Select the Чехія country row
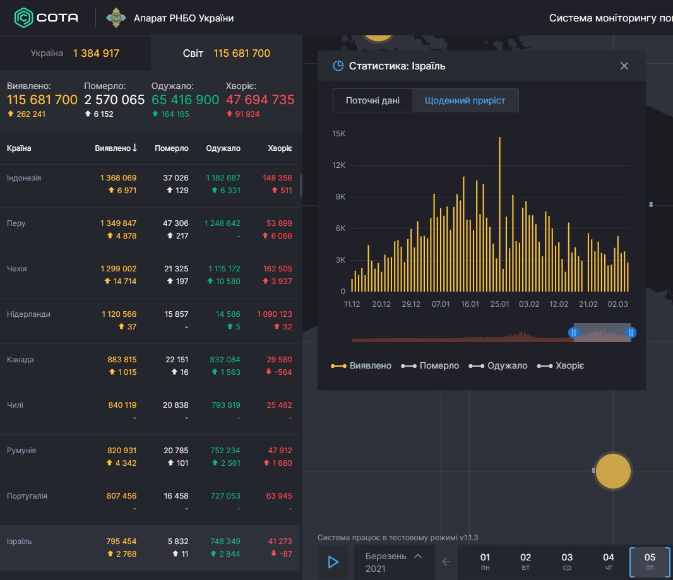This screenshot has width=673, height=580. (x=150, y=275)
